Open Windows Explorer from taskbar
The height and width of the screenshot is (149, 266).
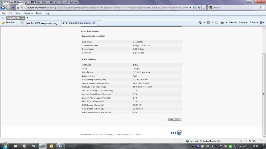[16, 146]
